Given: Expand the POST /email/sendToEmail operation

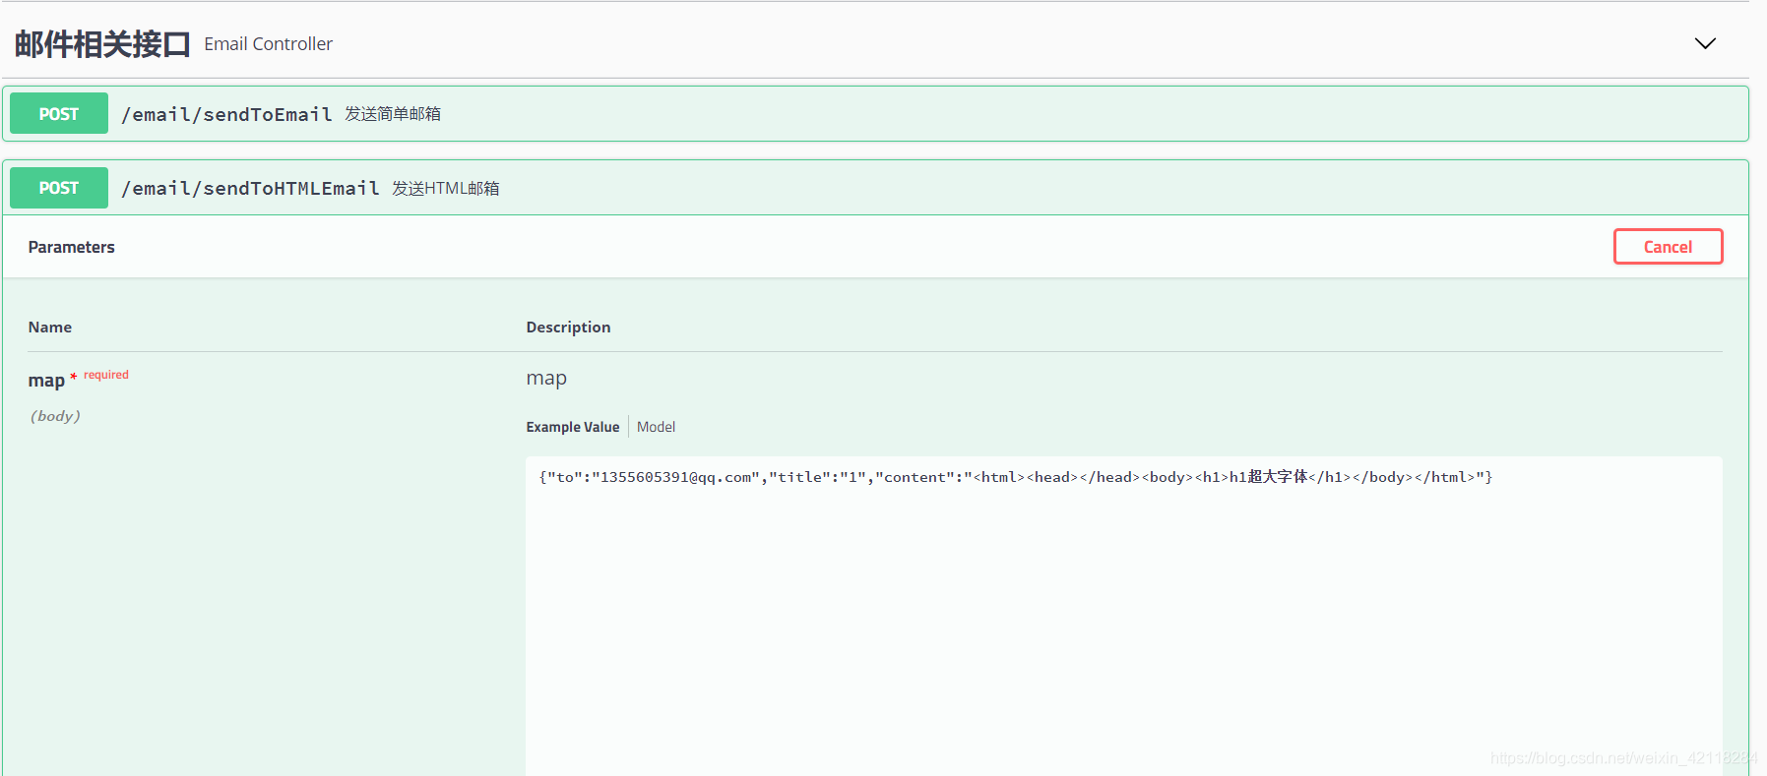Looking at the screenshot, I should [875, 114].
